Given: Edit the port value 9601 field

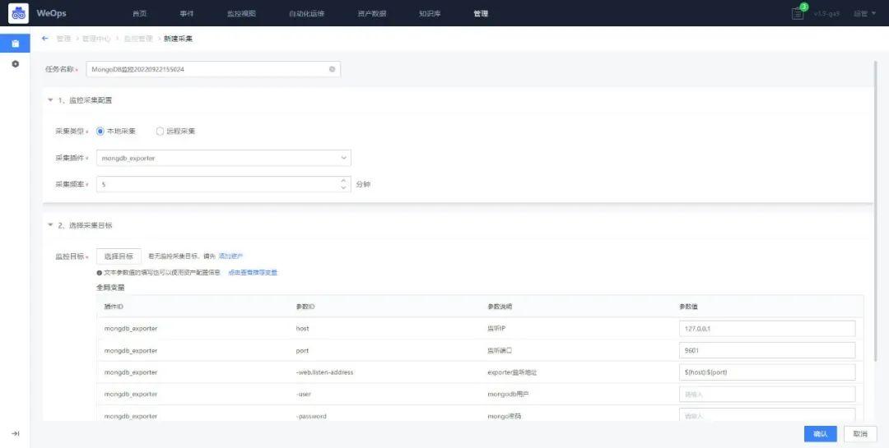Looking at the screenshot, I should (767, 350).
